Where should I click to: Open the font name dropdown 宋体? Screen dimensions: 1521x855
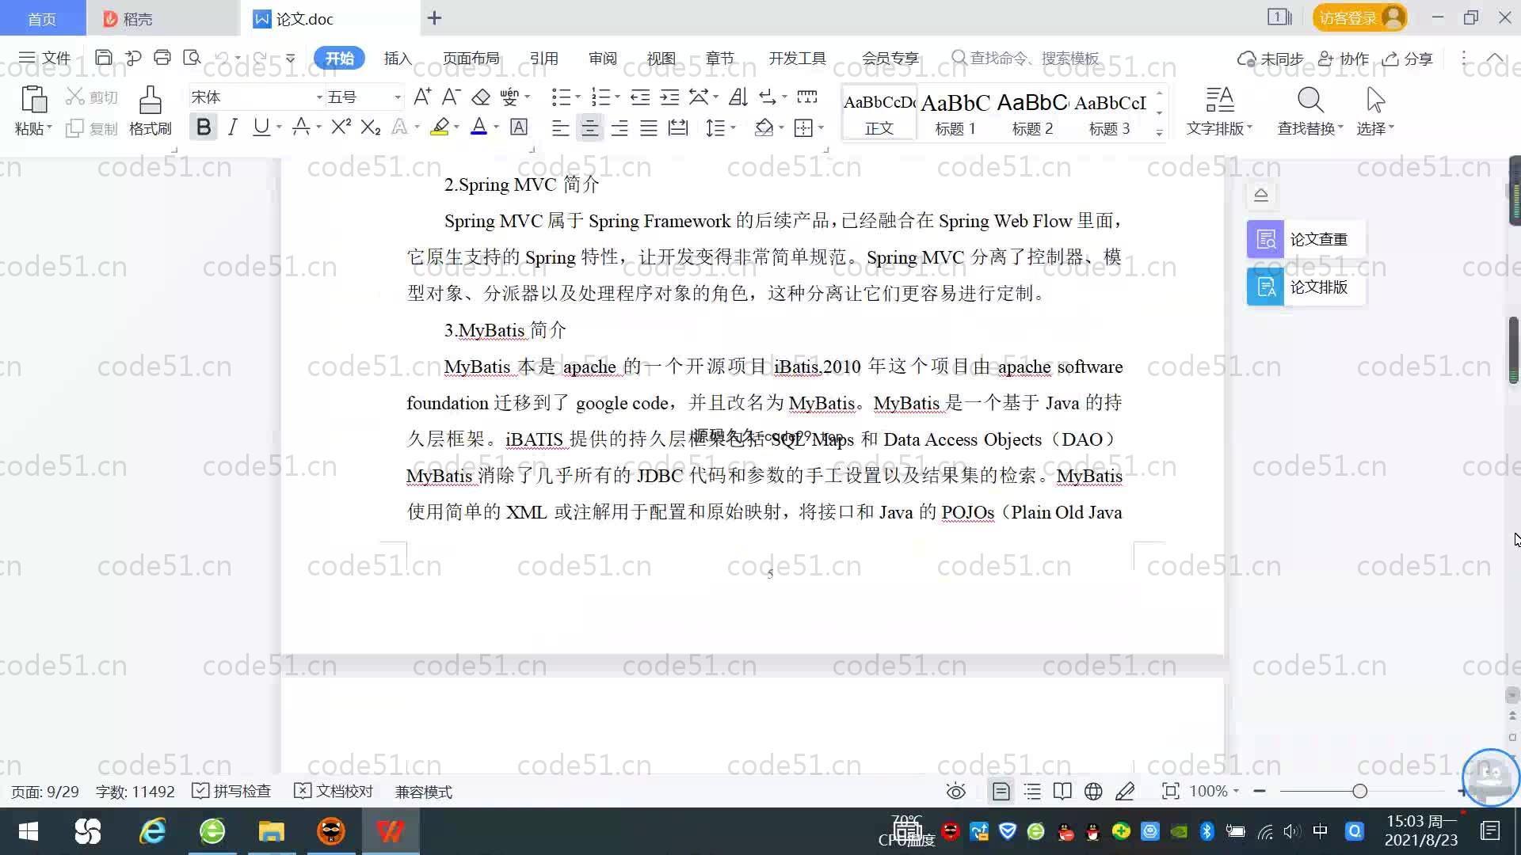[x=319, y=97]
